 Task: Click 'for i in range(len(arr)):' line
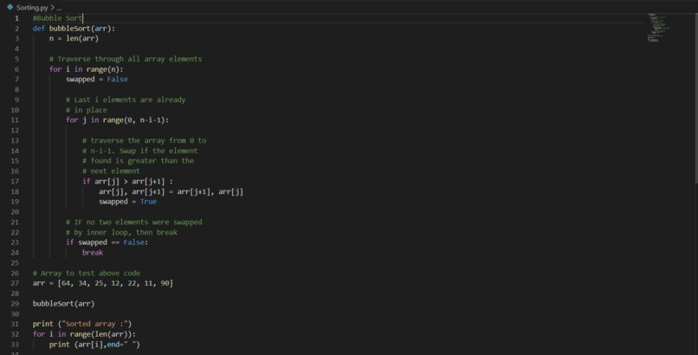point(84,334)
